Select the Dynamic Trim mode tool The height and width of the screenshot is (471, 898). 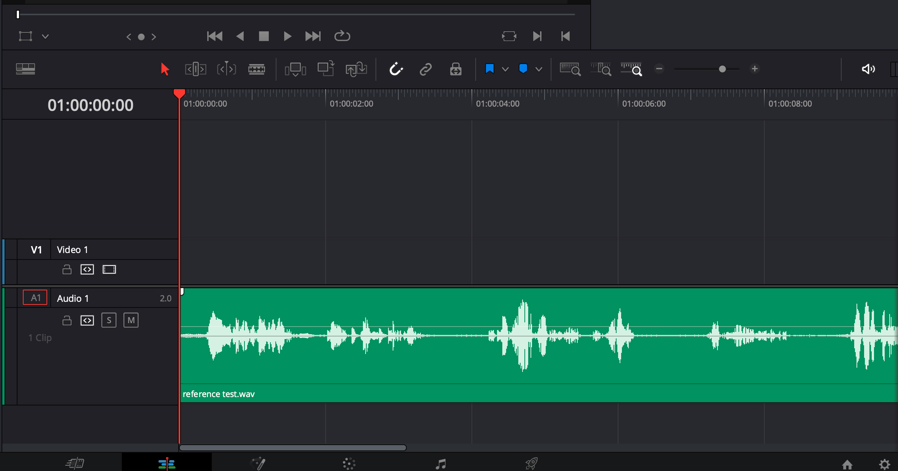(x=226, y=69)
